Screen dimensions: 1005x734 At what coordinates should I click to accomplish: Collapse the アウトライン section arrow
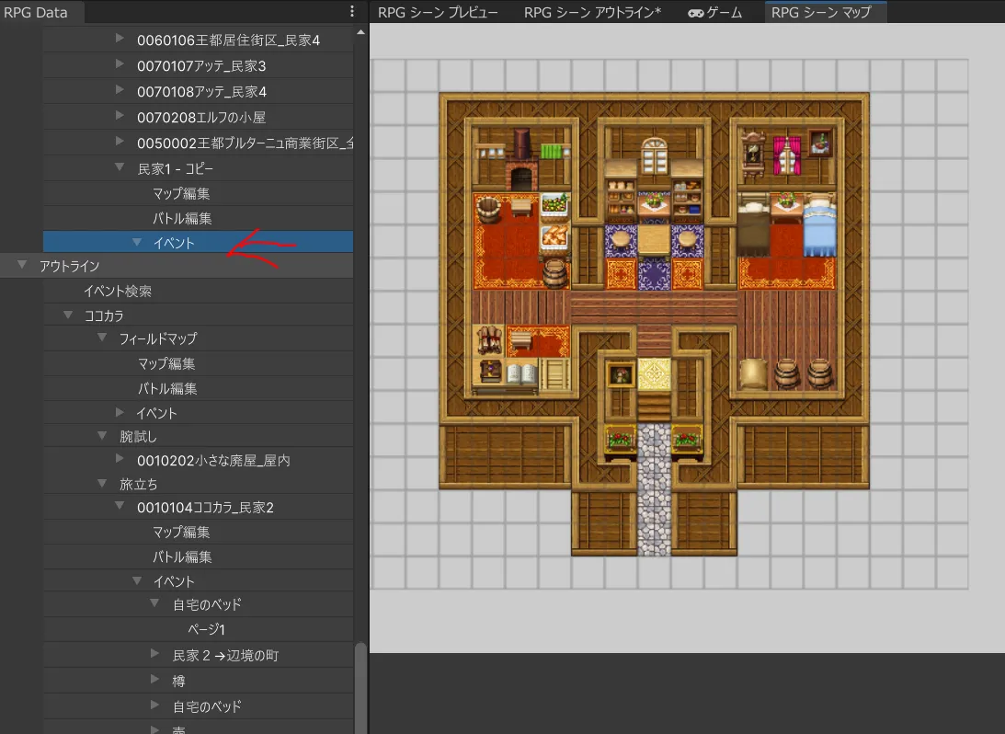click(x=22, y=266)
